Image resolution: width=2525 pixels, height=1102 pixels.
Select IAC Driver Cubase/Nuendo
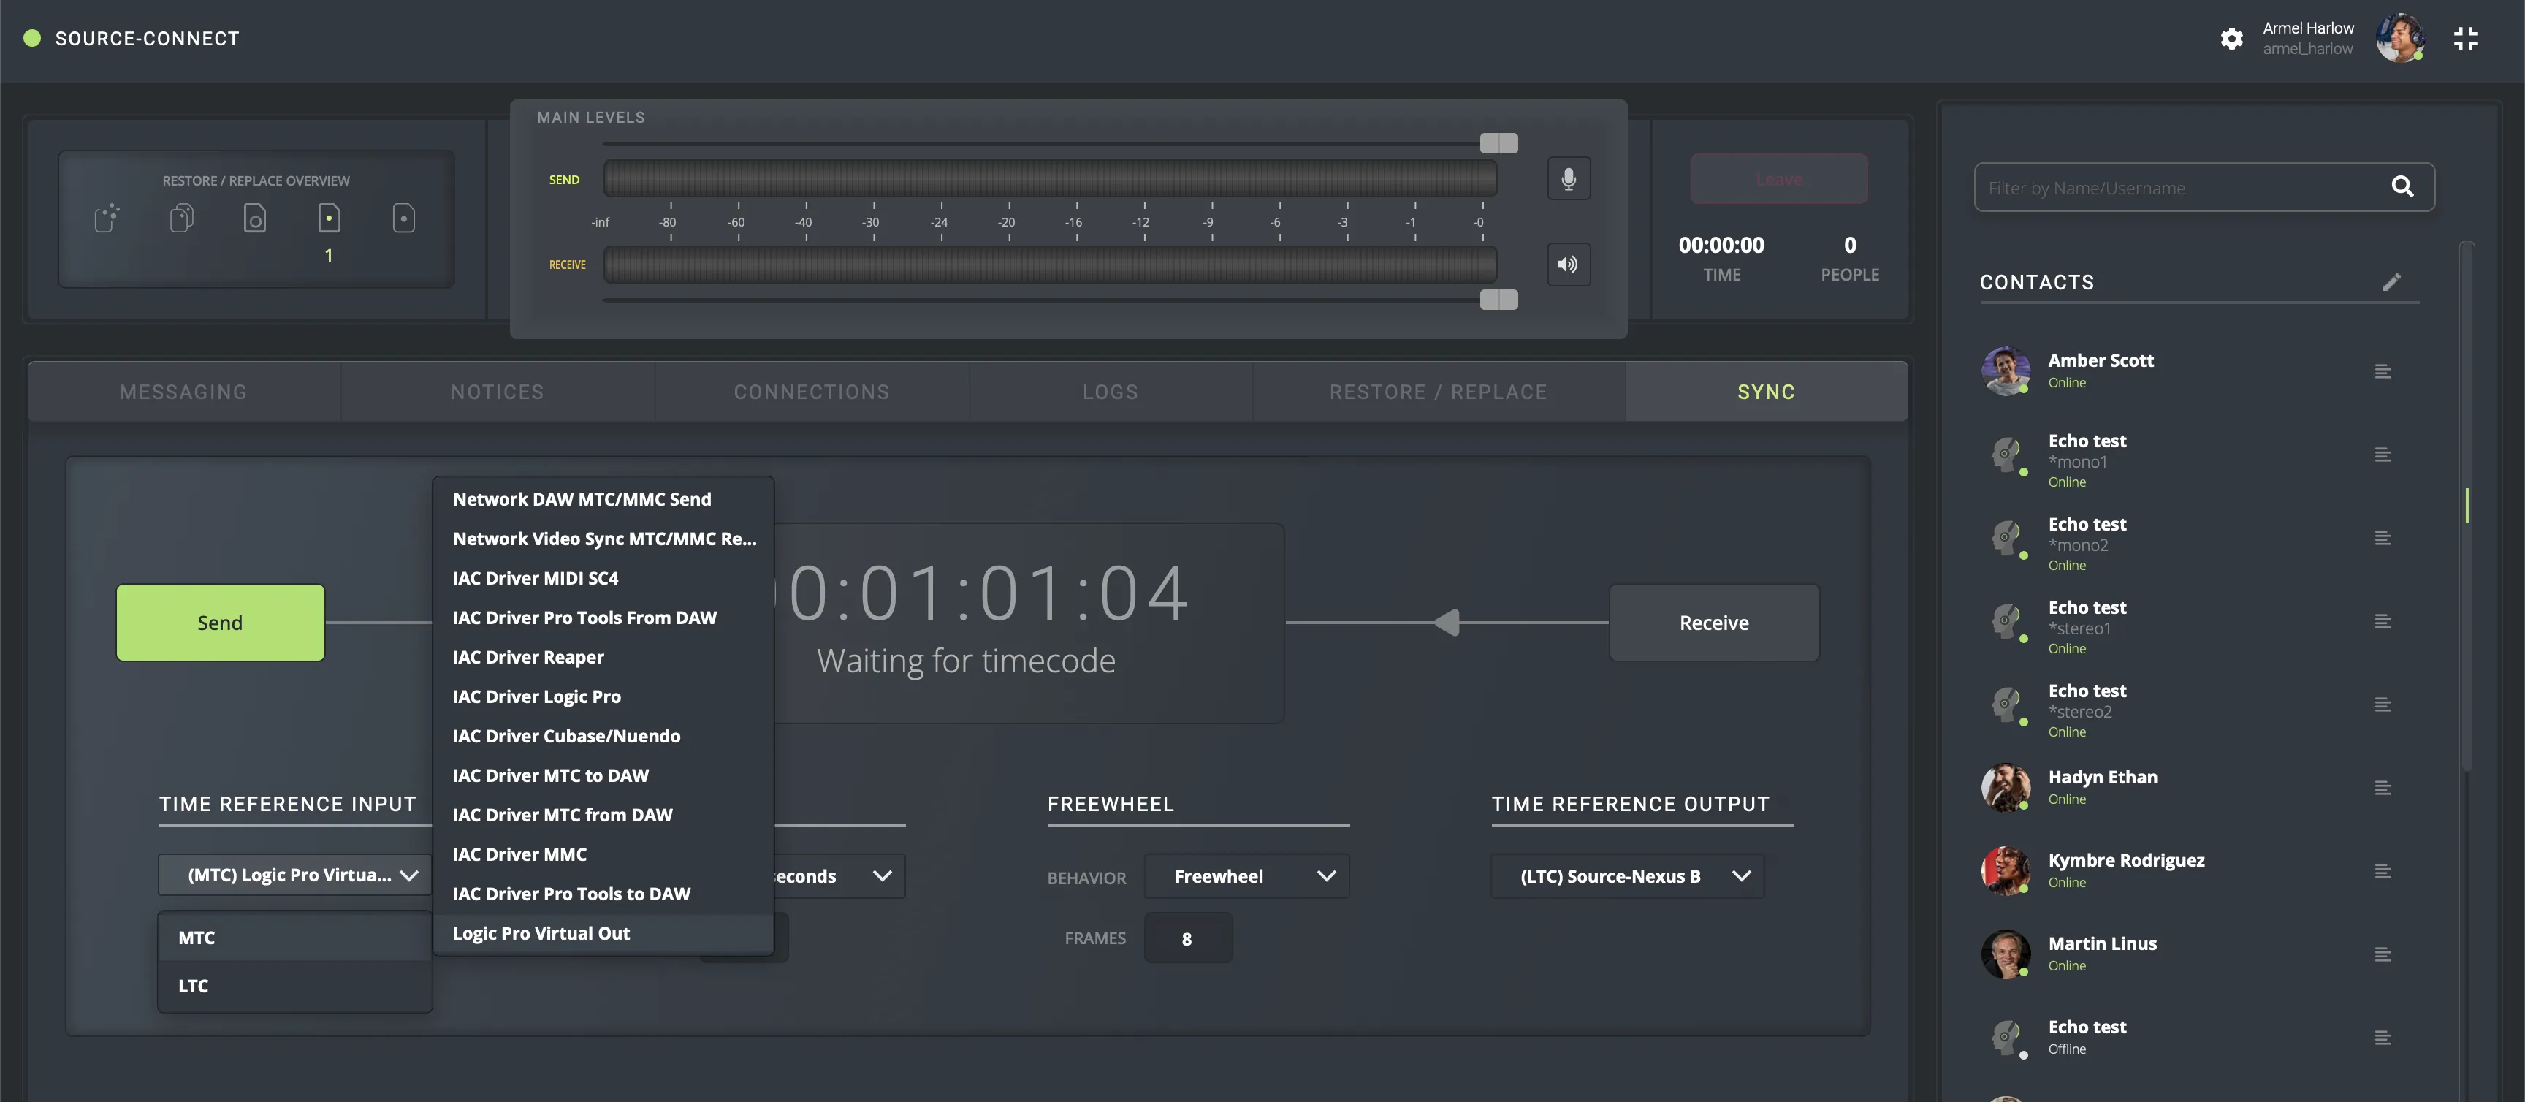603,737
